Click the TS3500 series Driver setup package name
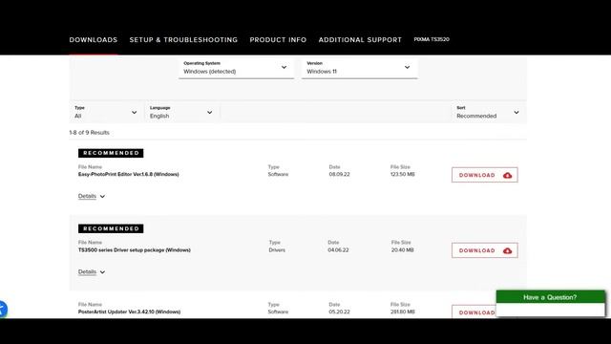This screenshot has width=611, height=344. tap(135, 250)
